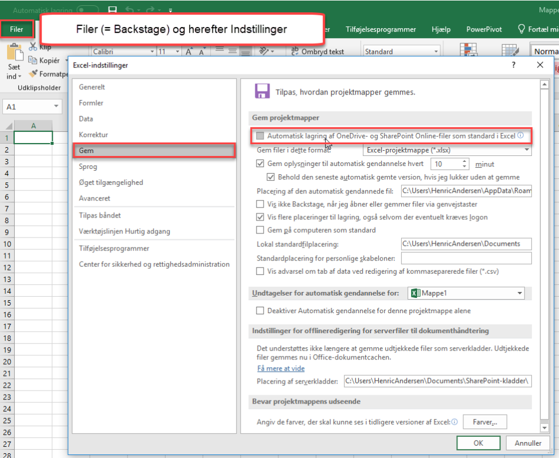The width and height of the screenshot is (559, 458).
Task: Click the save floppy icon in title bar
Action: [112, 9]
